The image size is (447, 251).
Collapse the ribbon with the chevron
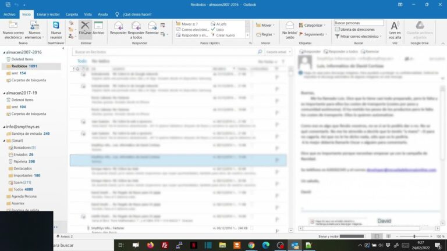[x=443, y=44]
